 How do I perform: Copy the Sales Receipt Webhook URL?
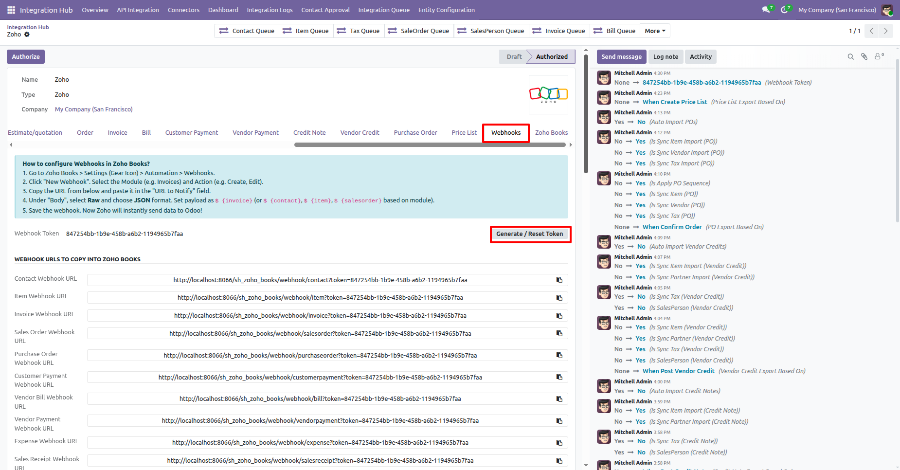559,461
